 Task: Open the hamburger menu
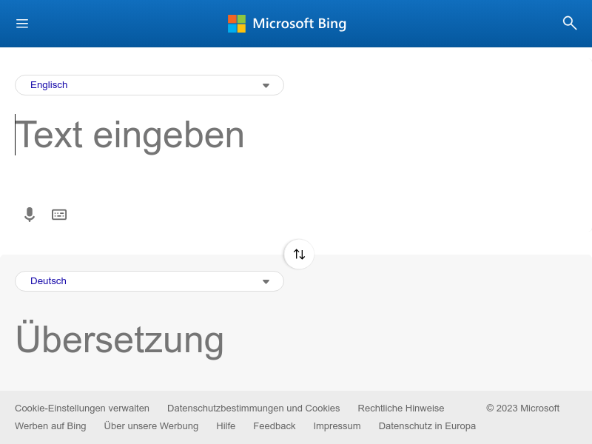tap(22, 24)
